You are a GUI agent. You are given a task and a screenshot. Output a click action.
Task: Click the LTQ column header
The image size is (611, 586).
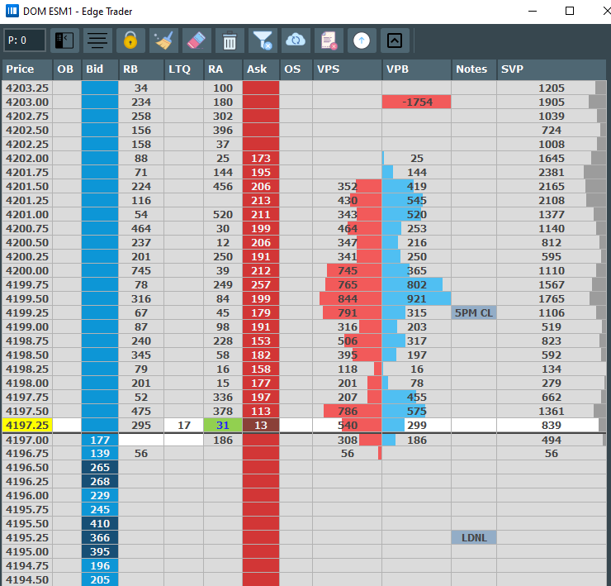pyautogui.click(x=183, y=69)
